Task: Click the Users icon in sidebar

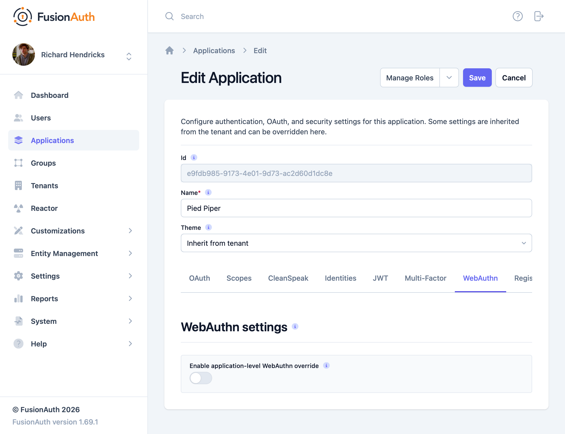Action: [x=18, y=118]
